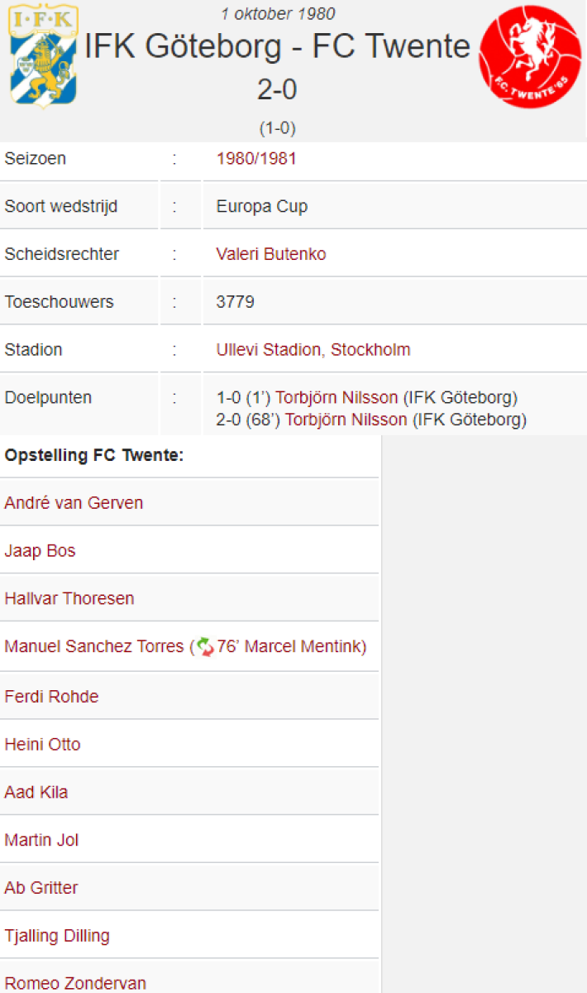View Martin Jol's player page
Screen dimensions: 587x993
pyautogui.click(x=41, y=841)
